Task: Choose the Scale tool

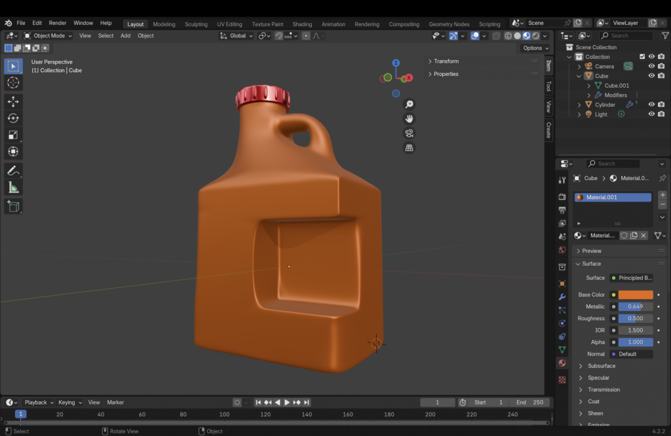Action: point(13,136)
